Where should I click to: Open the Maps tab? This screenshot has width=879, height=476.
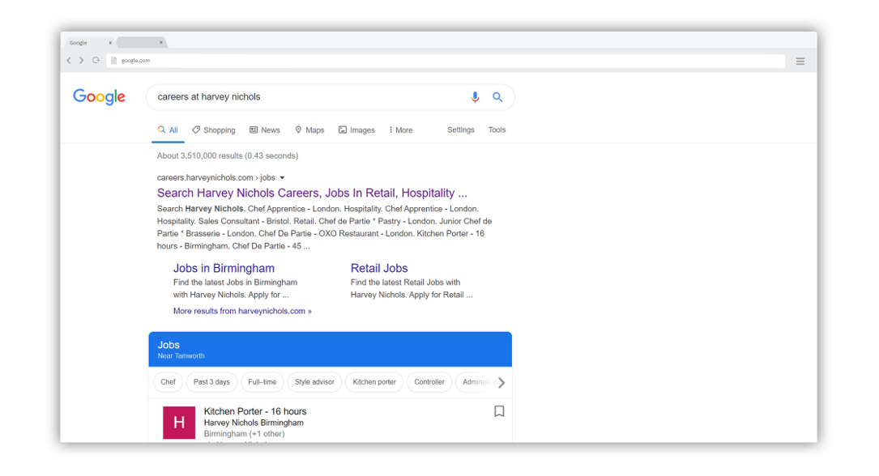tap(309, 130)
